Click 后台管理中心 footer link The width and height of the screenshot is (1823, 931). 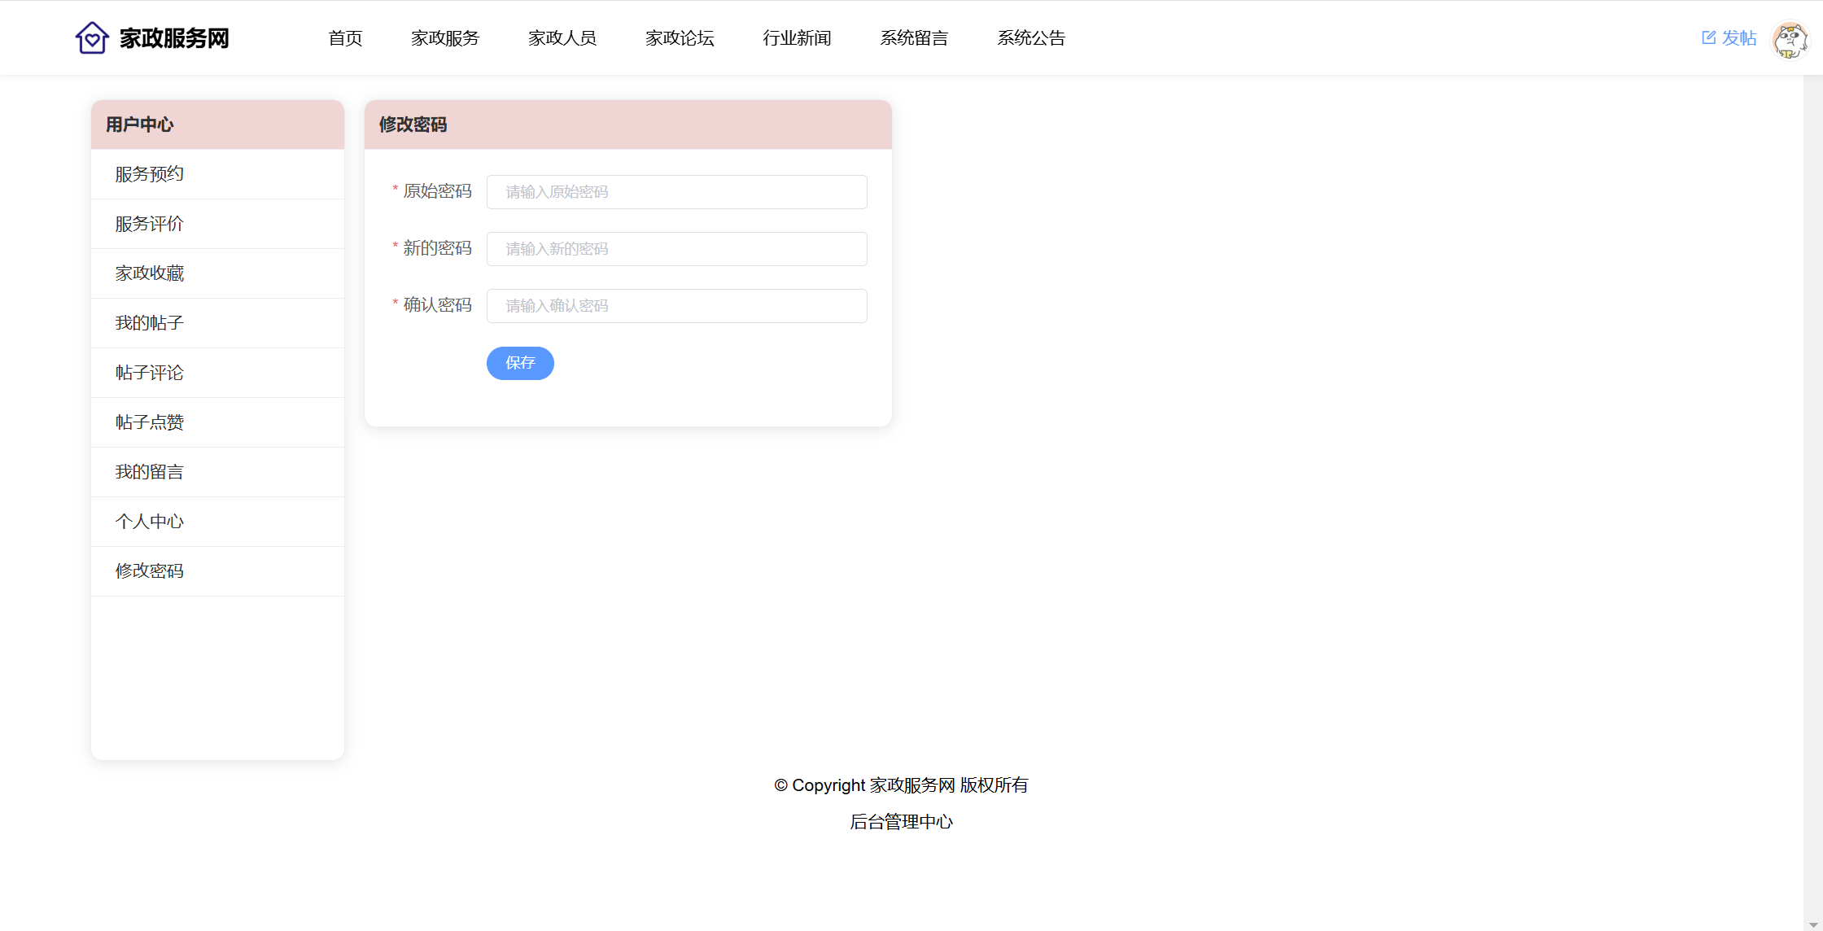point(901,822)
